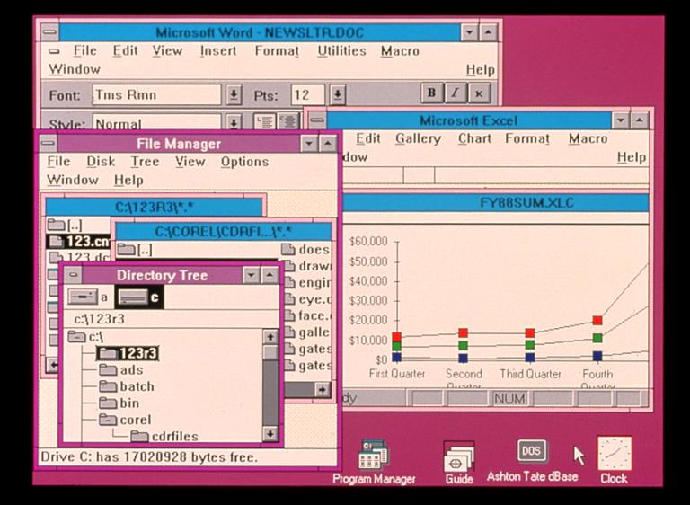
Task: Open the Options menu in File Manager
Action: [x=244, y=162]
